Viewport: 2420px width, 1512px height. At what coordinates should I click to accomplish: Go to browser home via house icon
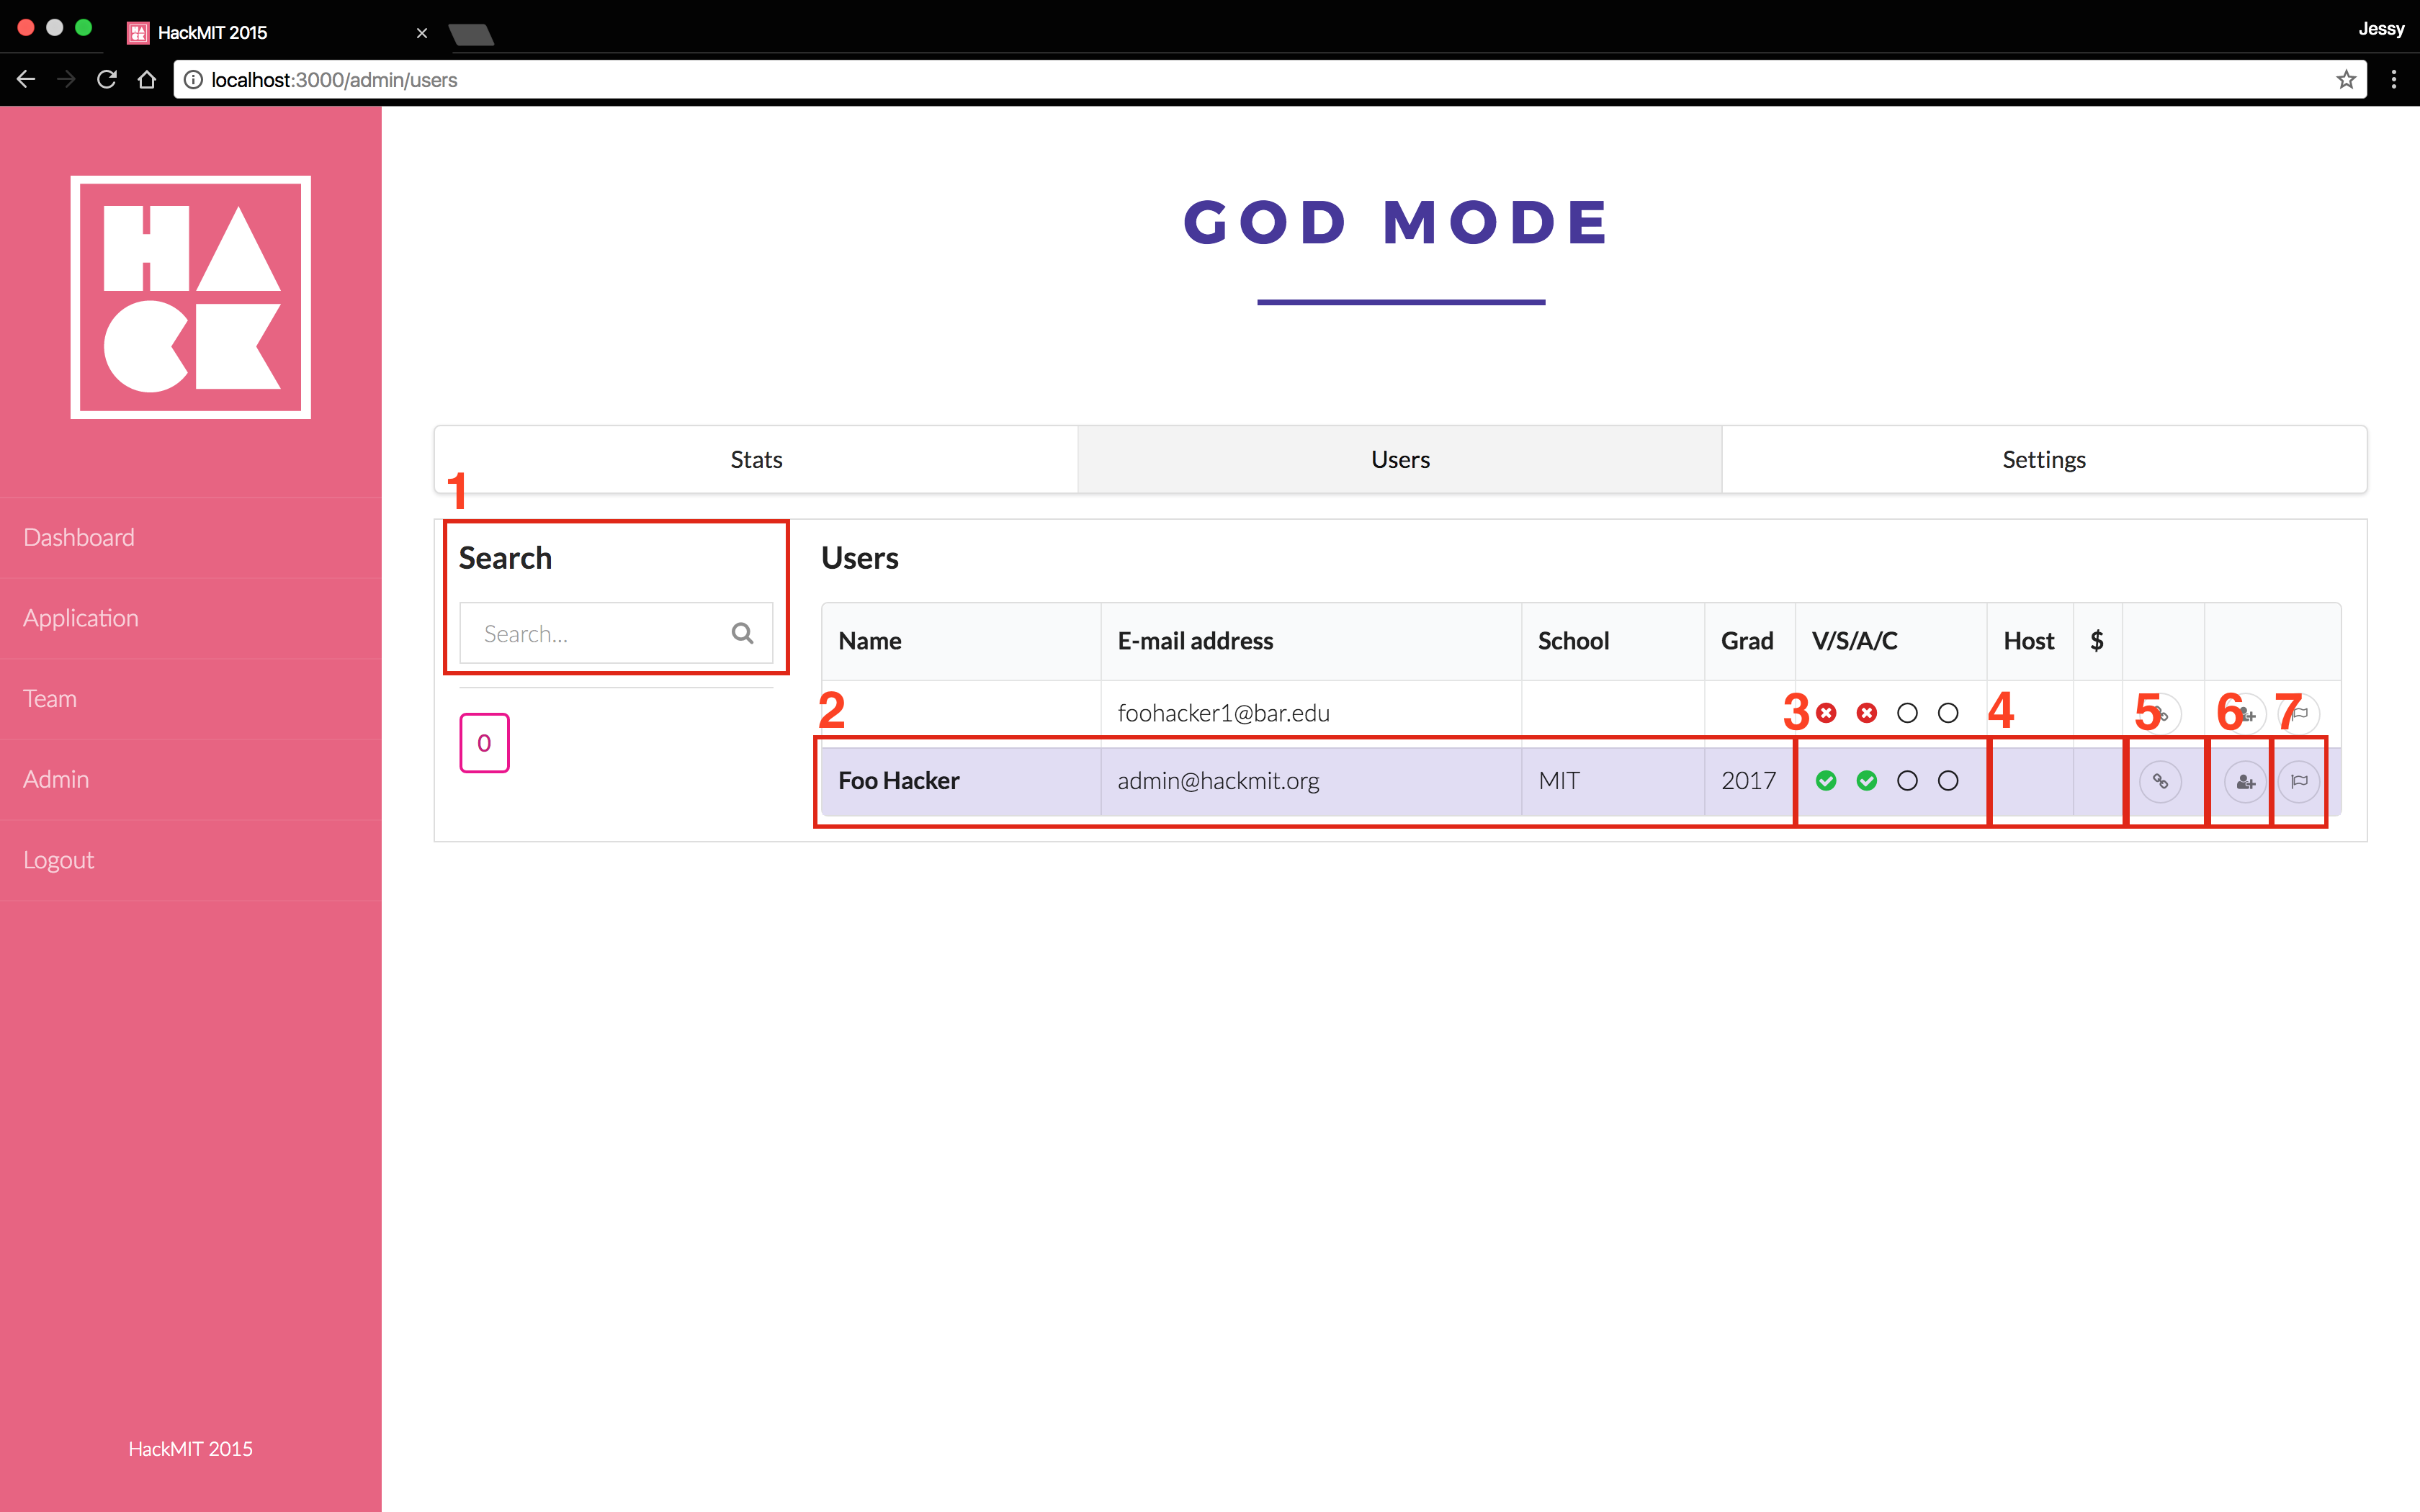147,80
